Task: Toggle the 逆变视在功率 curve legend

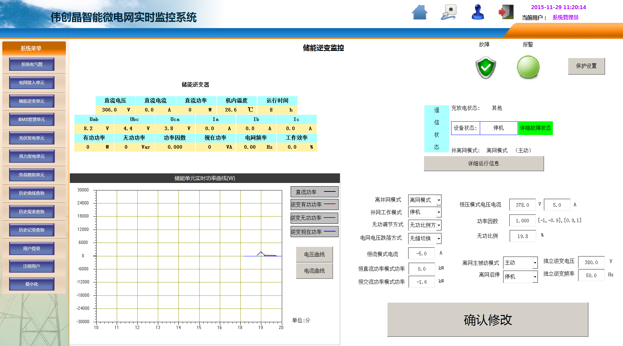Action: (314, 232)
